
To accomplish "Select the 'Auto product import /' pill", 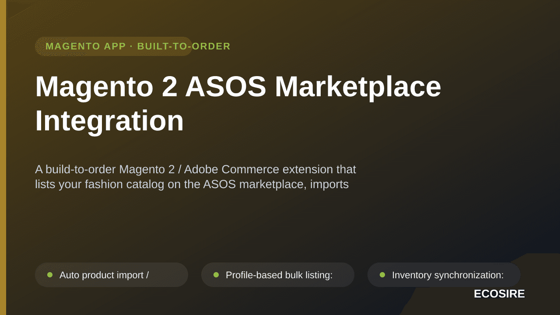I will (112, 275).
